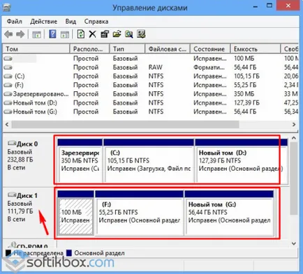Click the Основной раздел legend label
Viewport: 303px width, 274px height.
pos(99,253)
